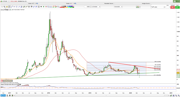Screen dimensions: 180x97
Task: Open the Einheiten units dropdown
Action: pyautogui.click(x=96, y=7)
